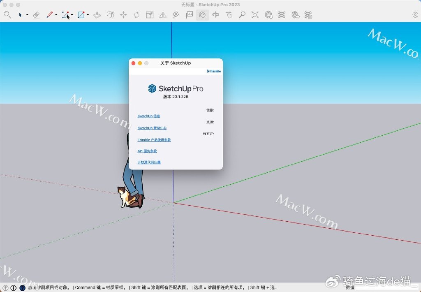421x292 pixels.
Task: Click the 数值 measurements field
Action: [386, 287]
